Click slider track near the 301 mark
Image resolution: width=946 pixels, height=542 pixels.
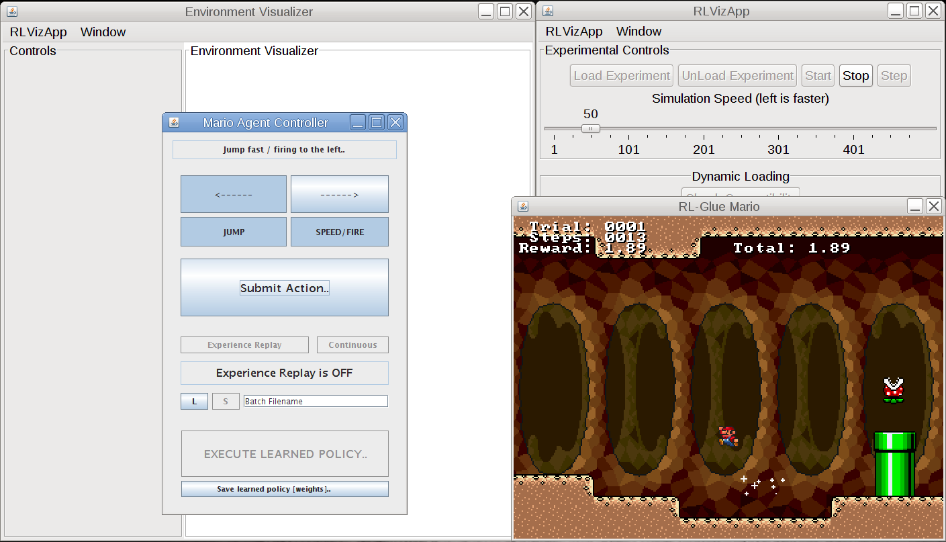779,128
